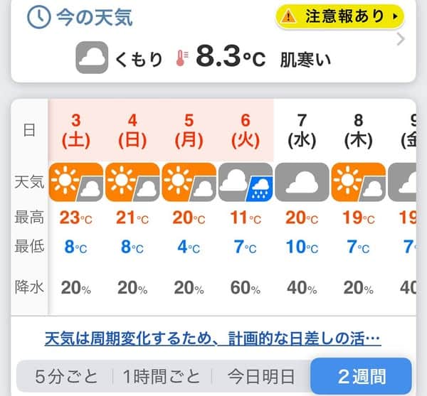Click the clock icon beside 今の天気

[x=39, y=17]
